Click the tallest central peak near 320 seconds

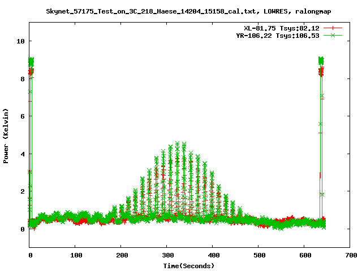coord(177,145)
